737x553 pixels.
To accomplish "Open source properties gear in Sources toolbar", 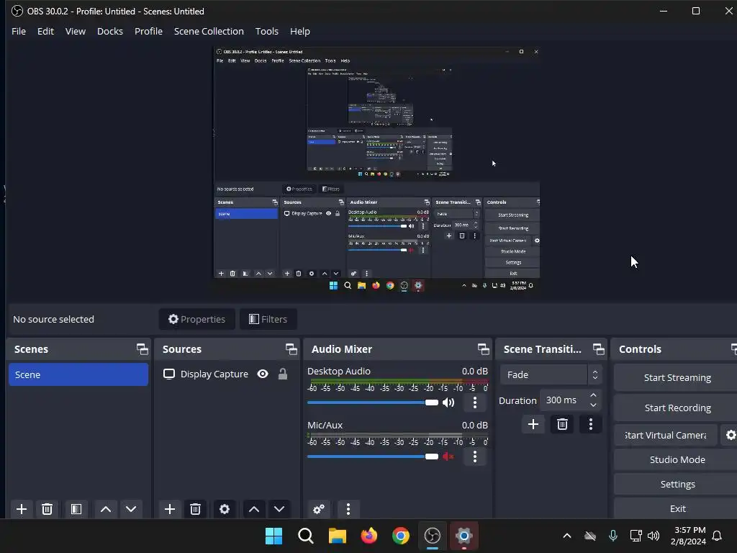I will point(225,509).
